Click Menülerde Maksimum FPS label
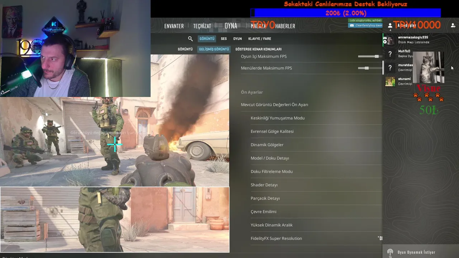Image resolution: width=459 pixels, height=258 pixels. click(266, 68)
